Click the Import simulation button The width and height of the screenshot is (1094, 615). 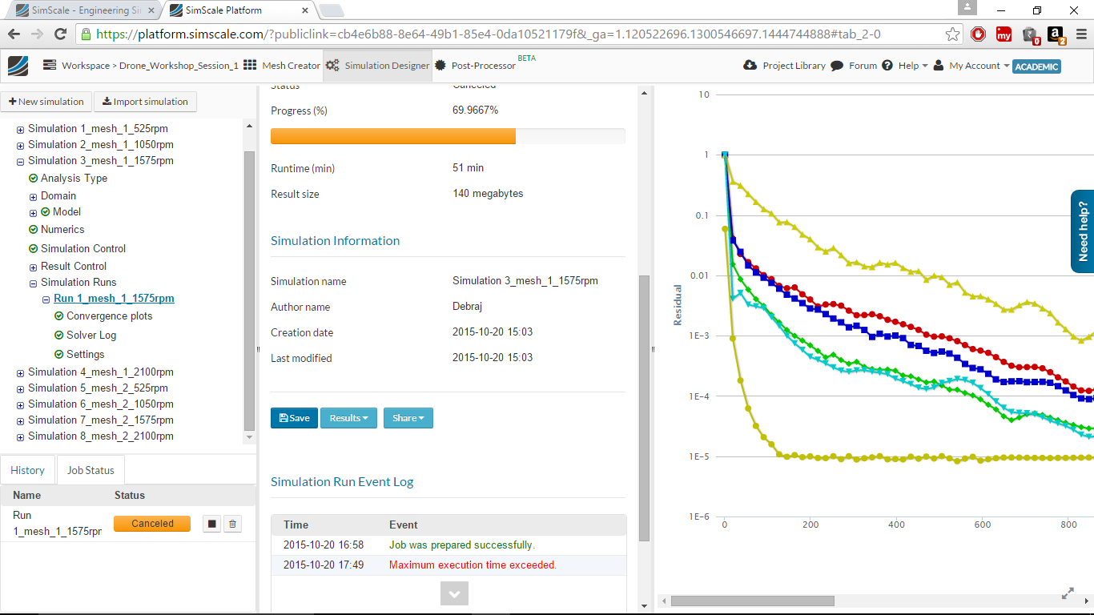tap(145, 102)
